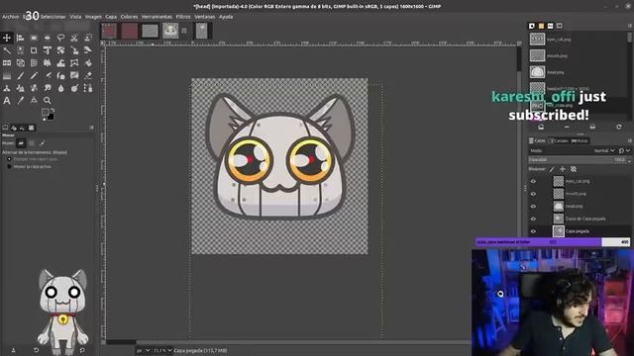Viewport: 634px width, 356px height.
Task: Select the Flip tool
Action: [7, 63]
